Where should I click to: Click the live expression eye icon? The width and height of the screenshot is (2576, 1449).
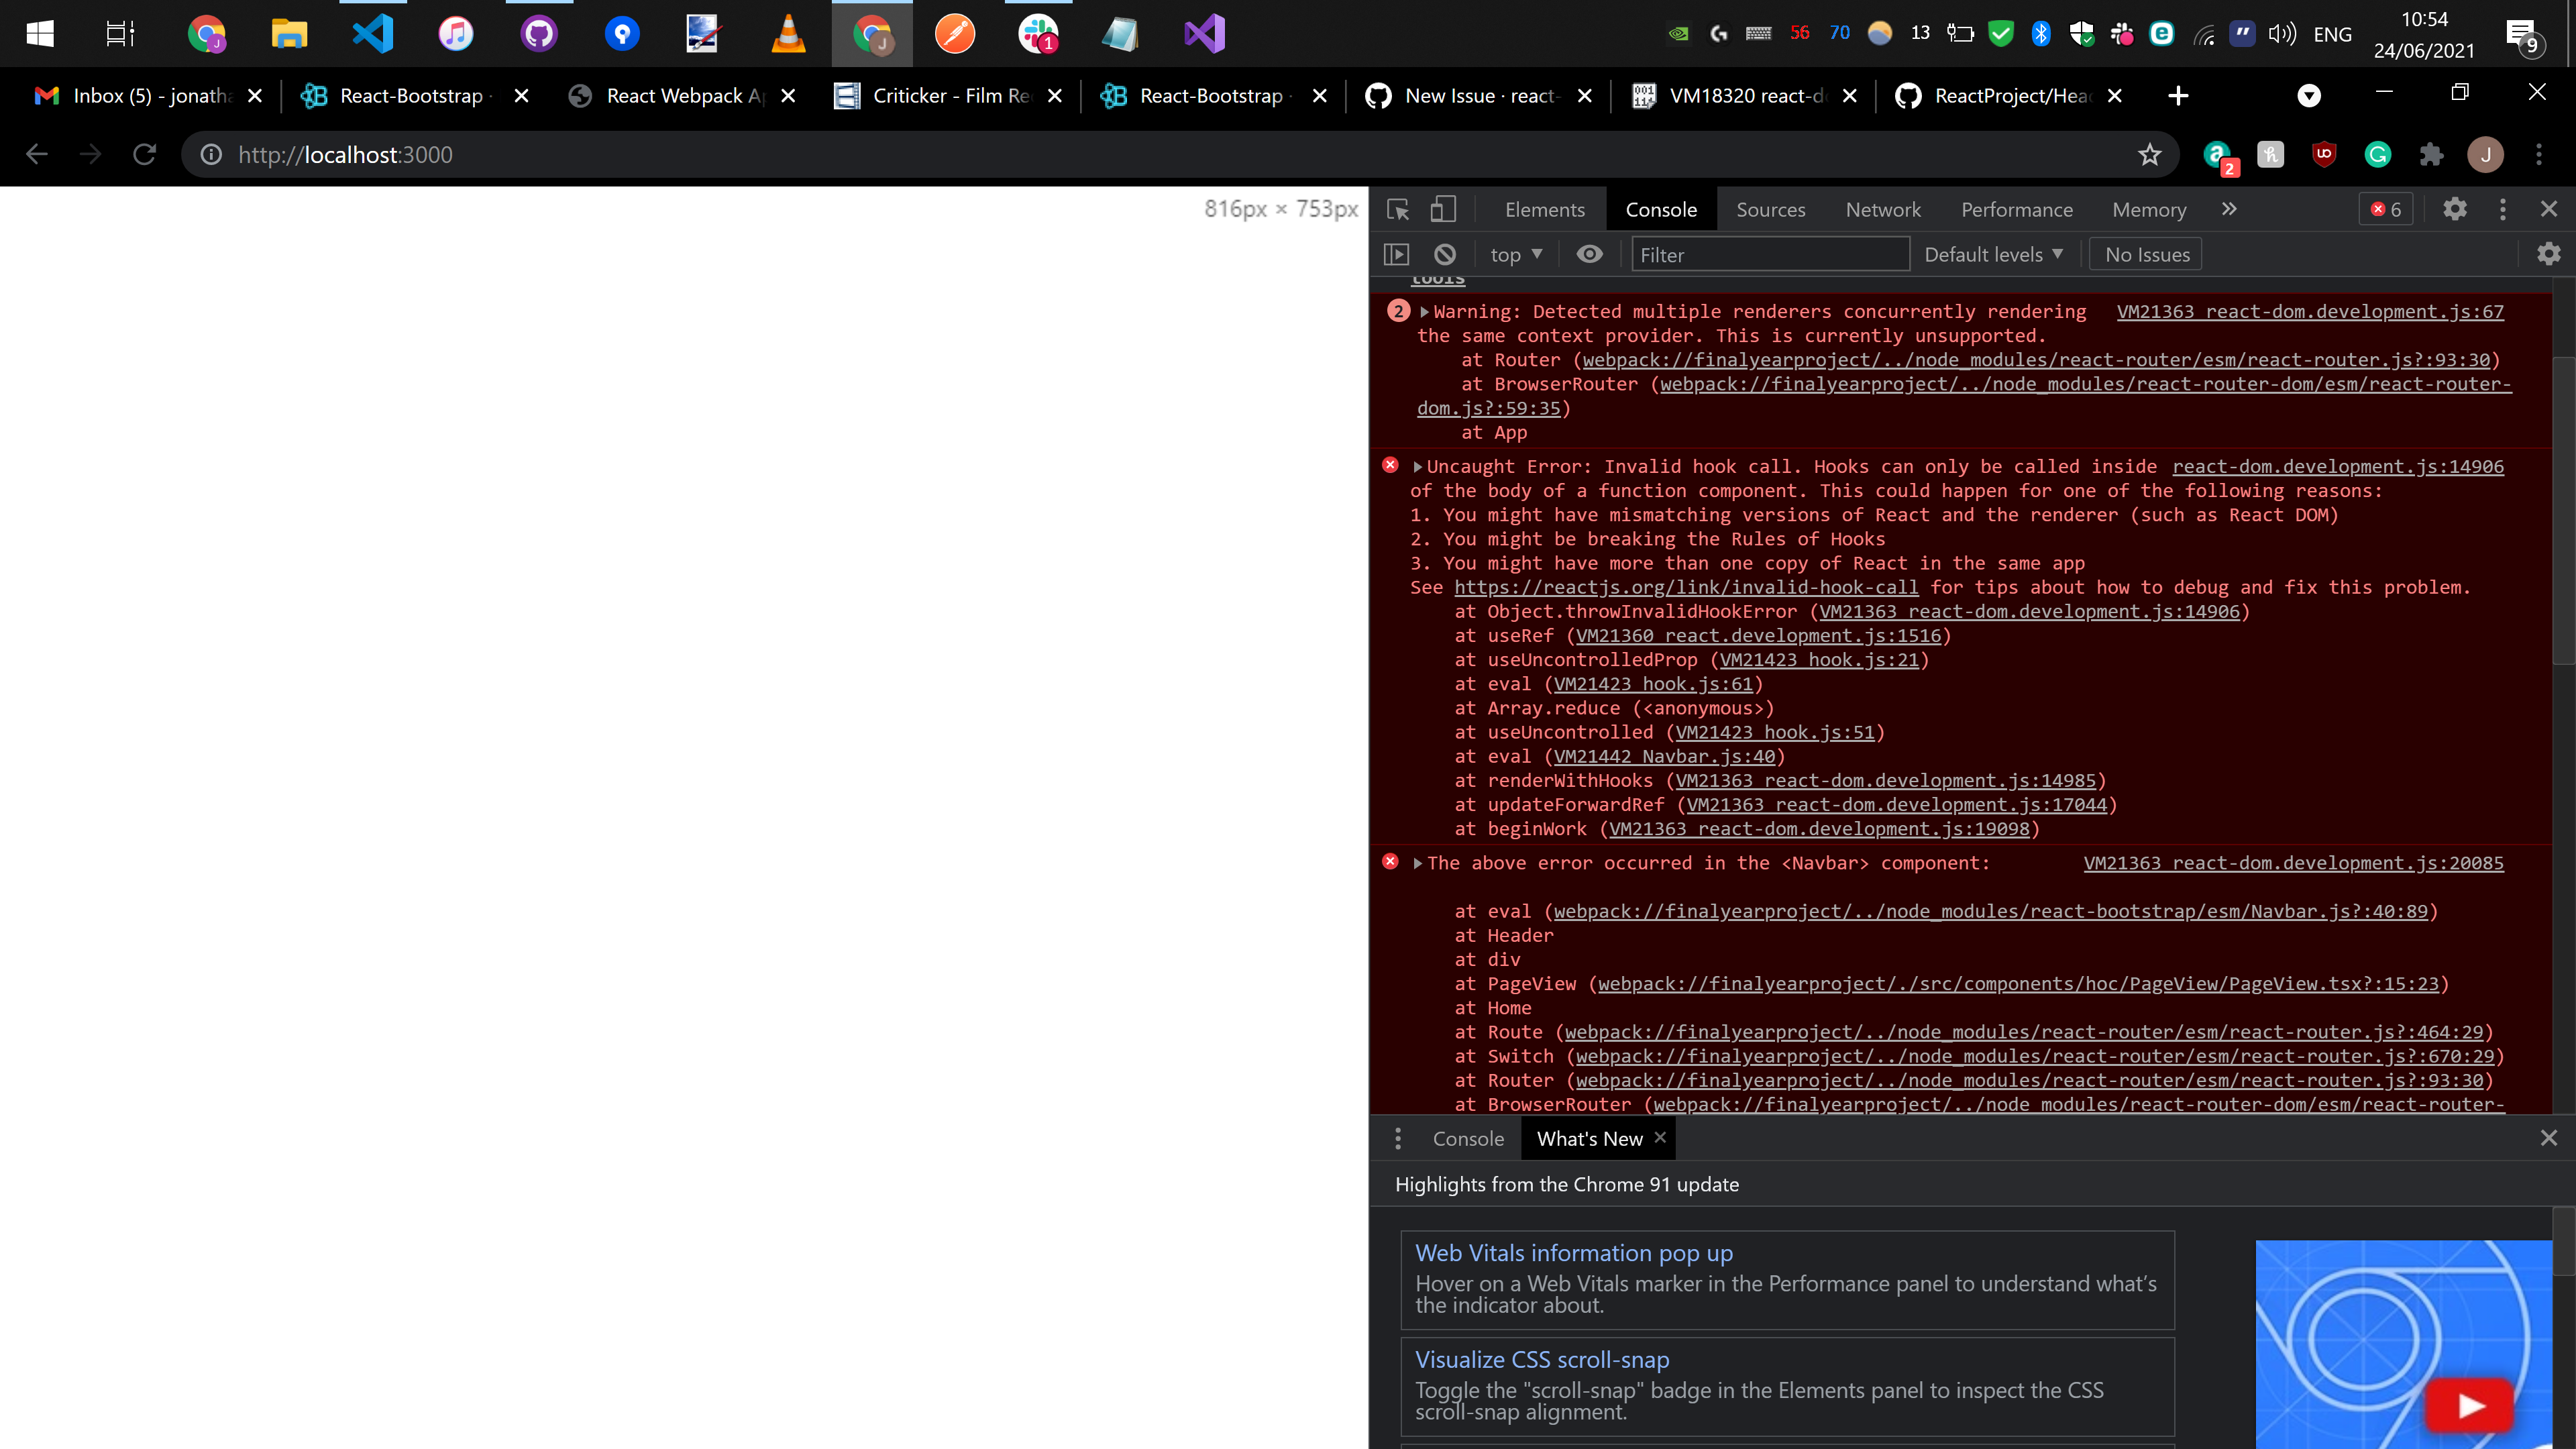click(x=1589, y=254)
